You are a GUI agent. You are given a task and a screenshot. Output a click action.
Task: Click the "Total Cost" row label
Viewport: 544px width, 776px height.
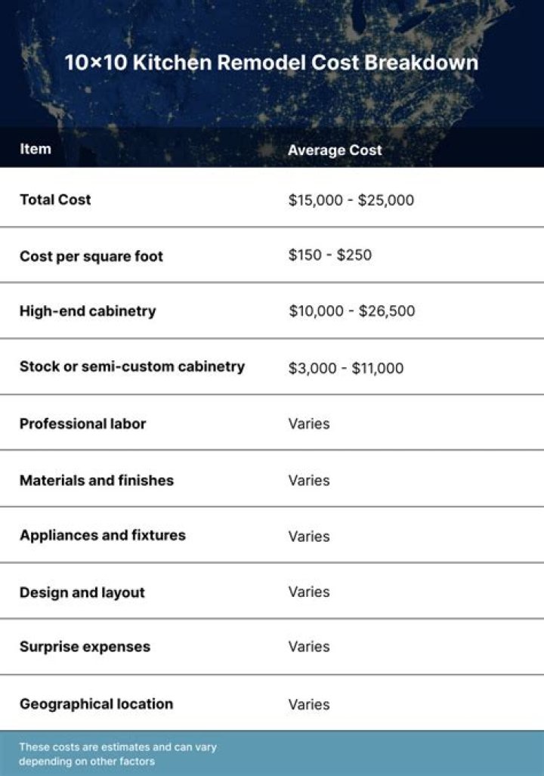pyautogui.click(x=55, y=199)
